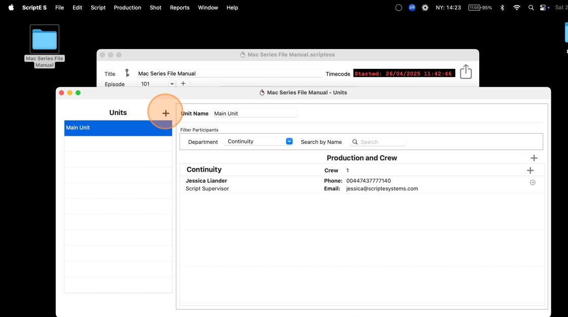Add a department using the Production and Crew plus

(x=534, y=158)
